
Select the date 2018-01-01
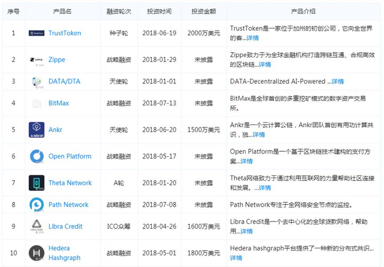point(159,81)
